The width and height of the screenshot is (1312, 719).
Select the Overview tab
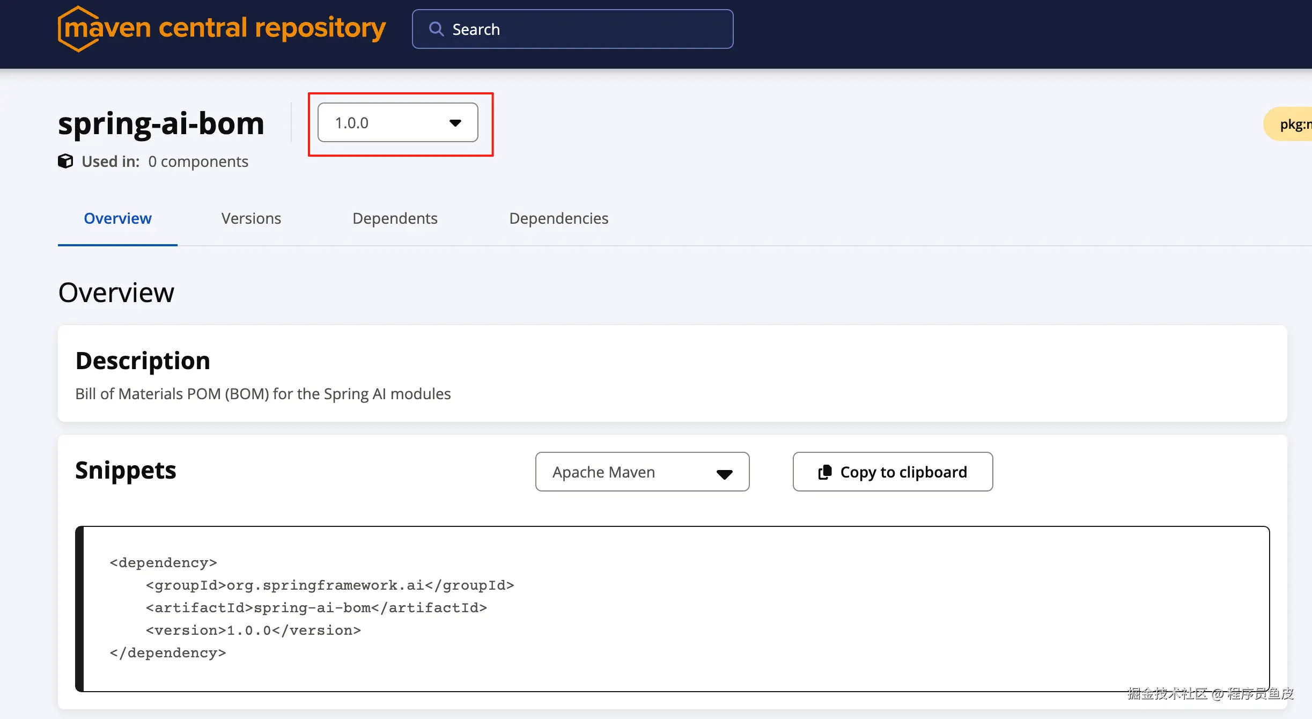pyautogui.click(x=117, y=218)
